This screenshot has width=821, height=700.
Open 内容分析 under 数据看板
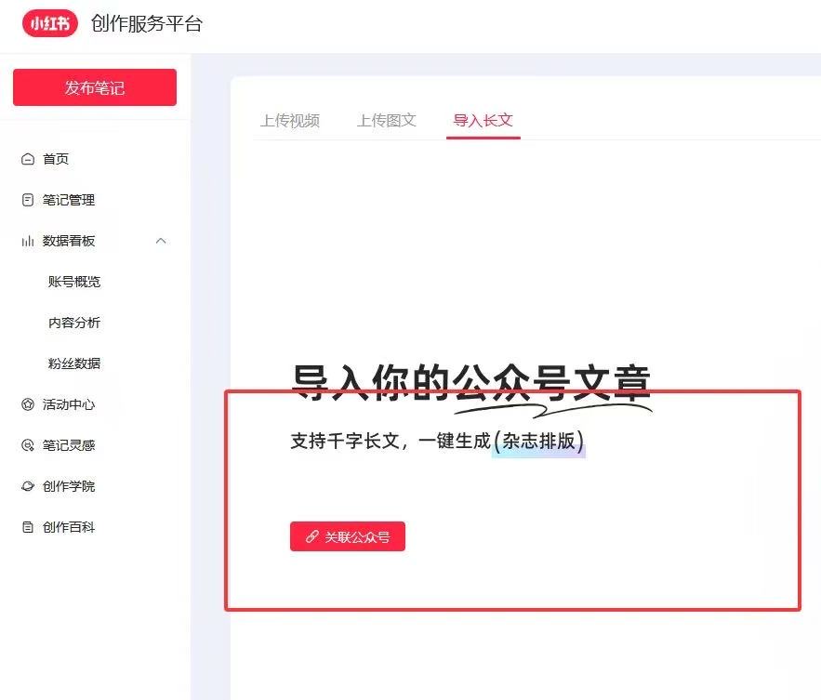point(73,323)
